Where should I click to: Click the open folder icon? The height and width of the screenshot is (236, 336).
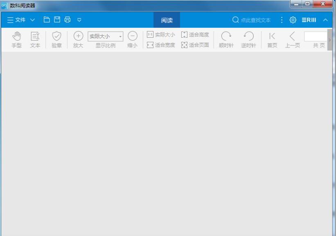click(x=47, y=20)
